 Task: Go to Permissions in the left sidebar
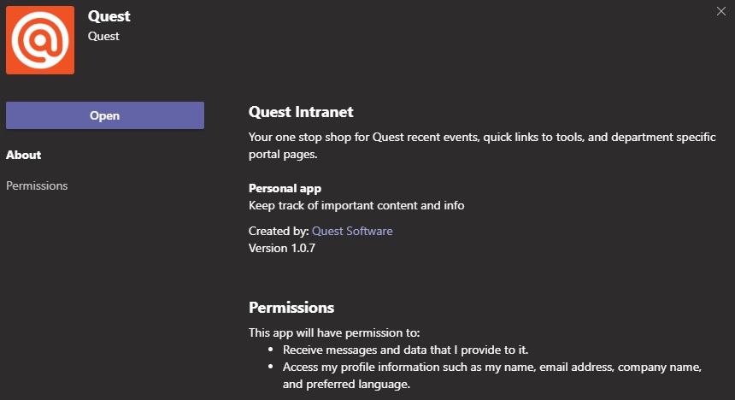[x=37, y=185]
